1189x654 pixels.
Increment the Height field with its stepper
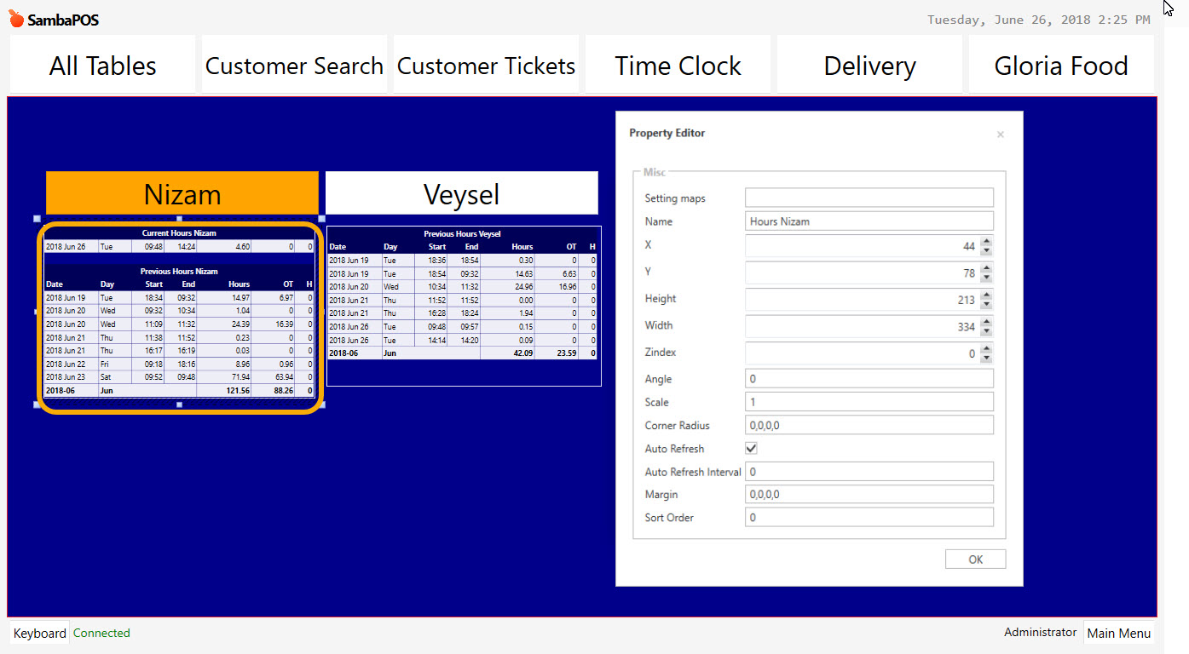coord(986,295)
